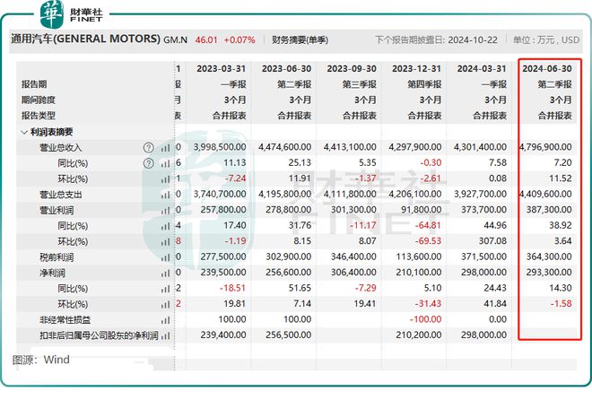Click the 下个报告期披露日: 2024-10-22 text
The width and height of the screenshot is (592, 400).
point(436,40)
